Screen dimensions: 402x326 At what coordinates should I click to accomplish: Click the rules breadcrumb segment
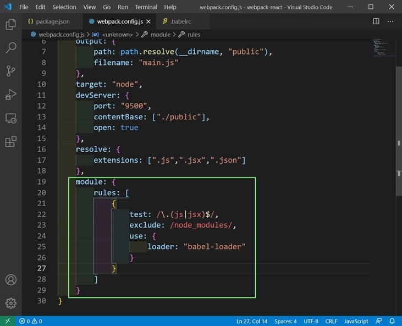194,35
